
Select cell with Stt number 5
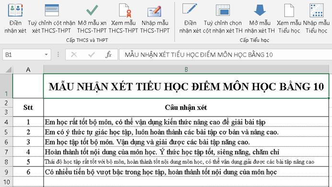pyautogui.click(x=28, y=162)
